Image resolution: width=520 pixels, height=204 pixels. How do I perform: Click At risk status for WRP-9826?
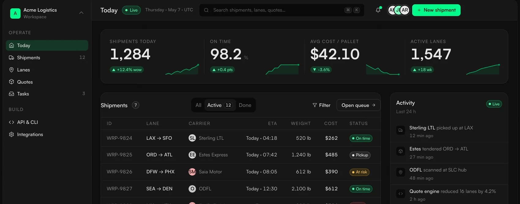tap(359, 172)
